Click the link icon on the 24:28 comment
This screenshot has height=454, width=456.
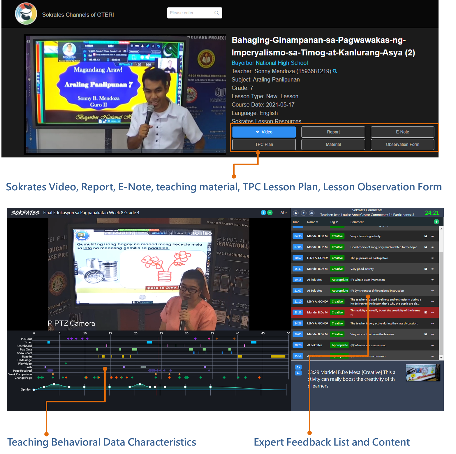432,323
